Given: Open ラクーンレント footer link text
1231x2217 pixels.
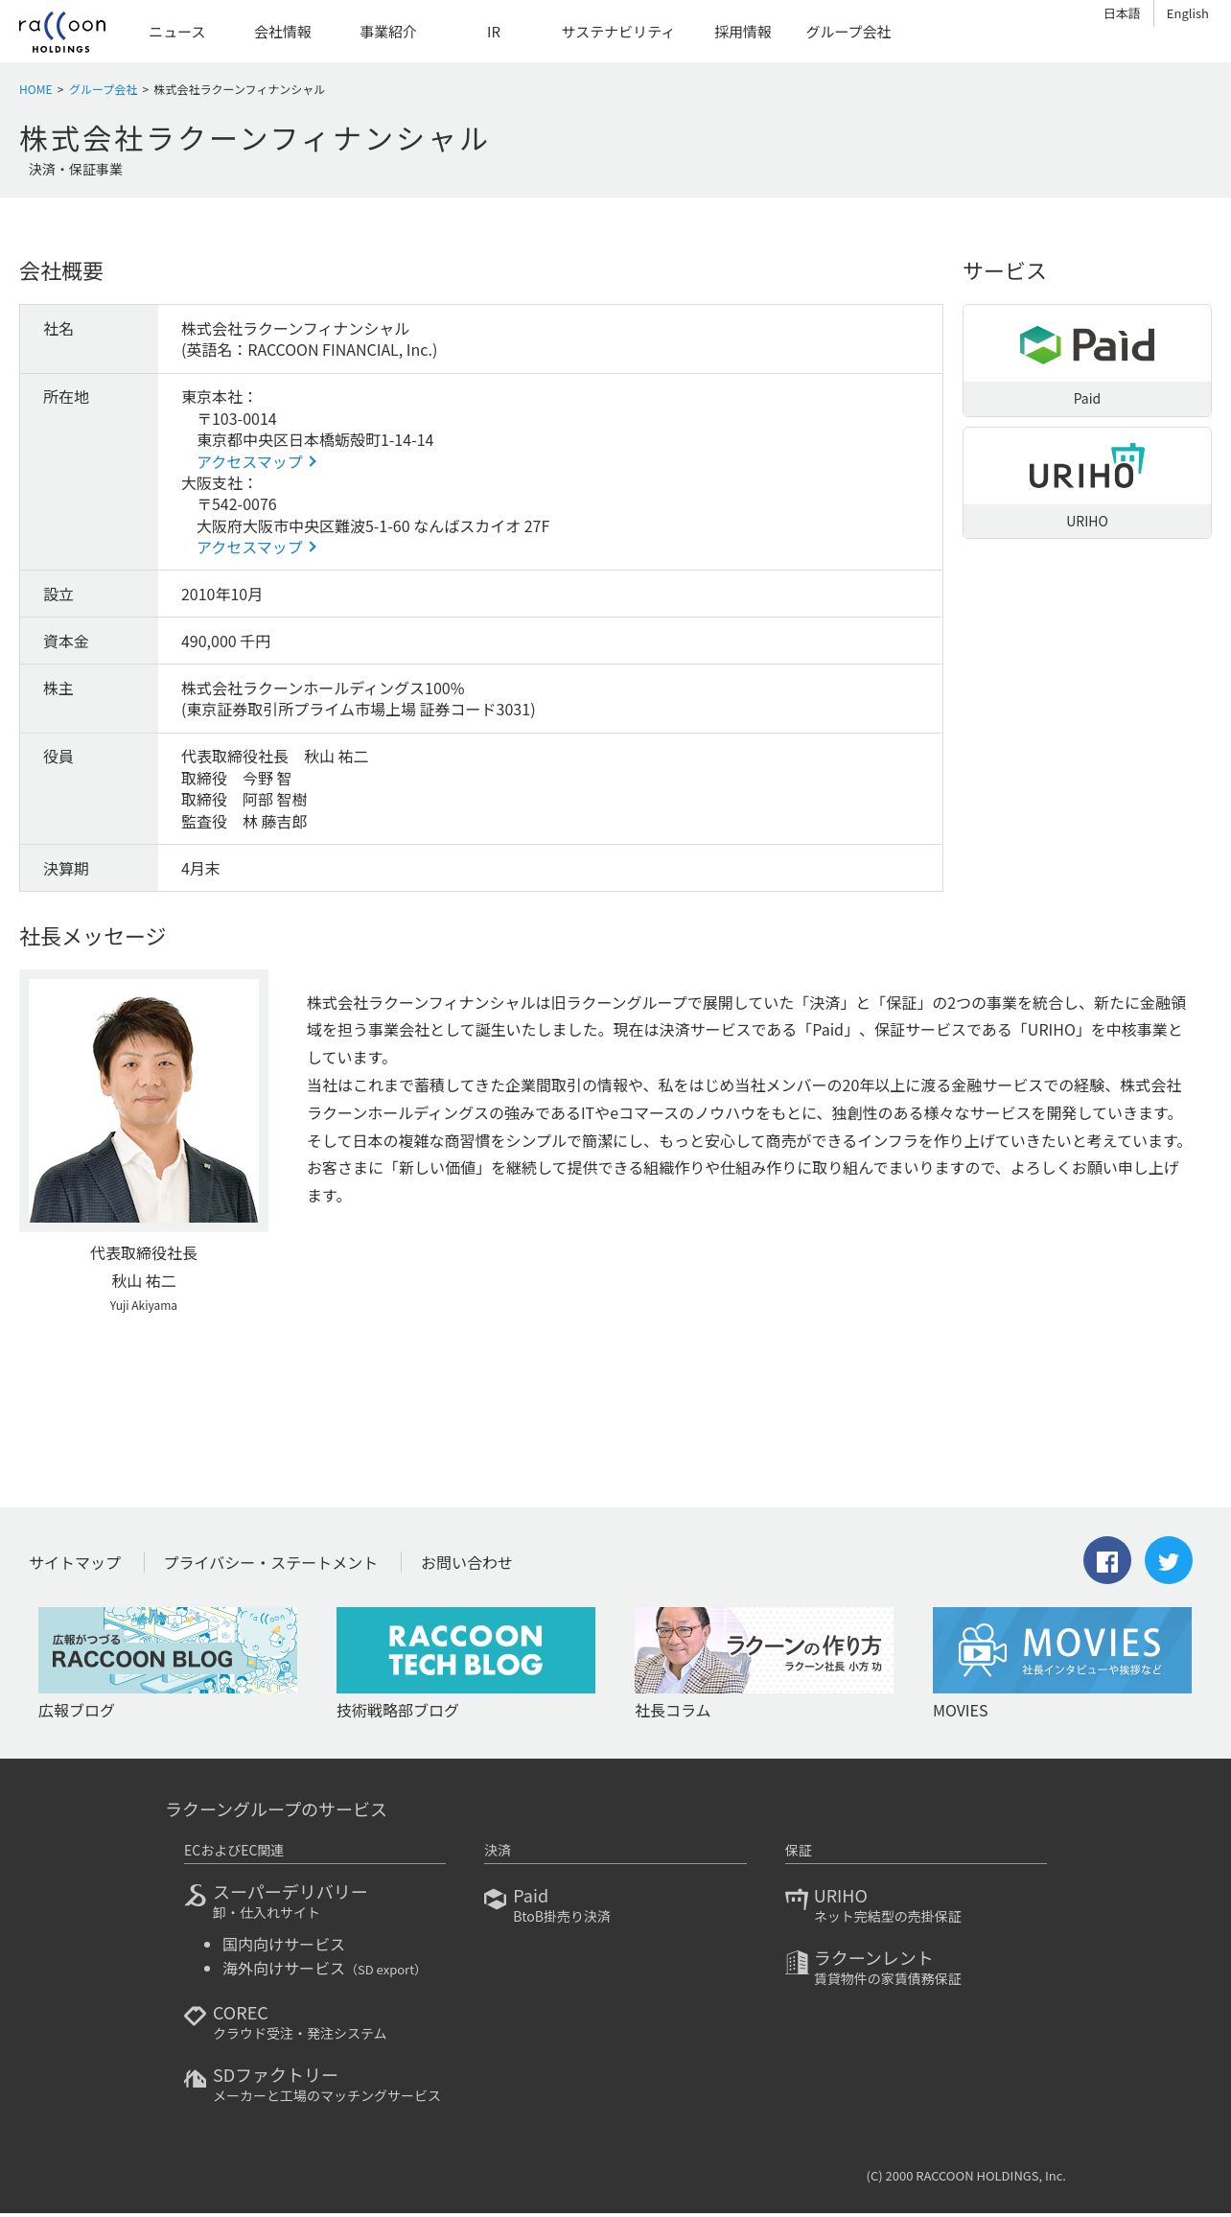Looking at the screenshot, I should coord(873,1957).
